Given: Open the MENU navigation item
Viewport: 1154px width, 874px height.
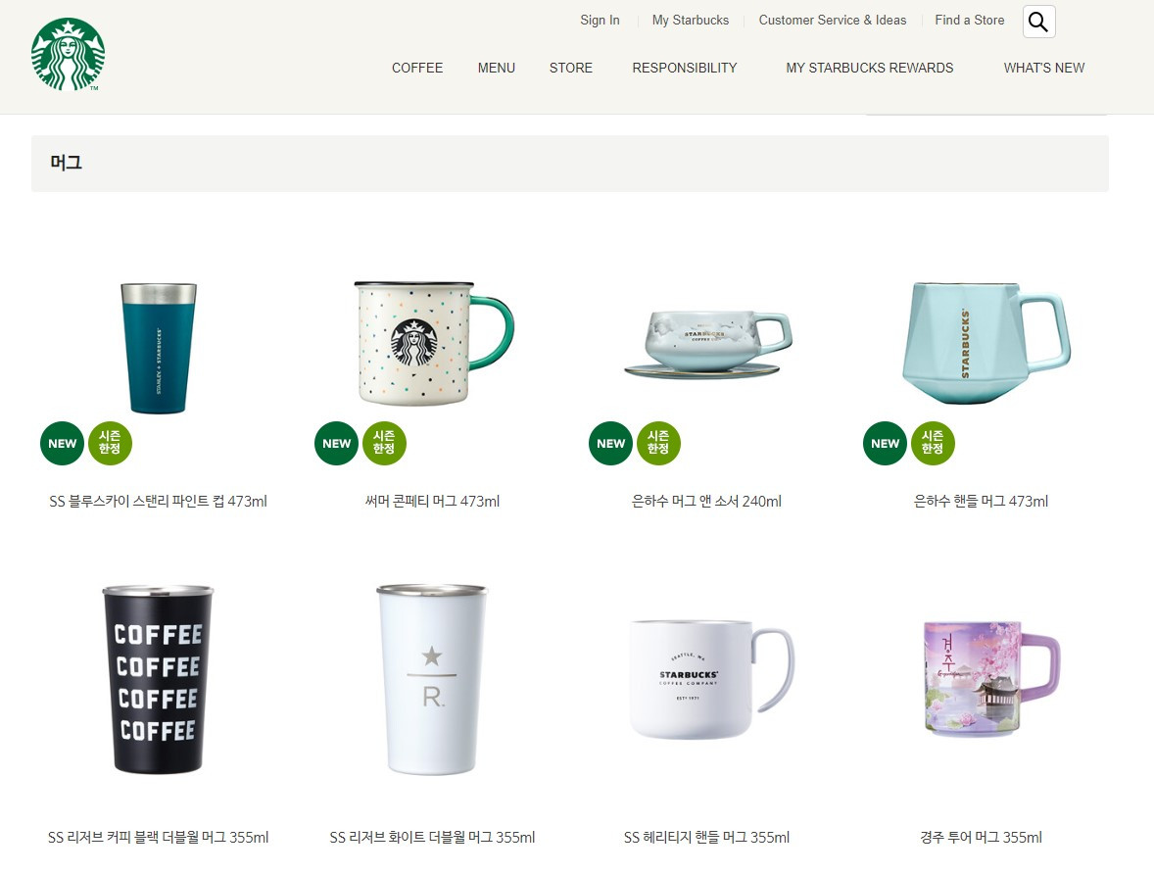Looking at the screenshot, I should click(x=496, y=68).
